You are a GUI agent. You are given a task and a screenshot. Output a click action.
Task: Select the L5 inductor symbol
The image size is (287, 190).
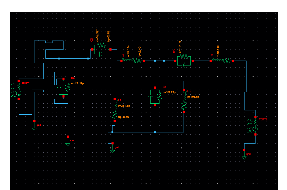(184, 101)
